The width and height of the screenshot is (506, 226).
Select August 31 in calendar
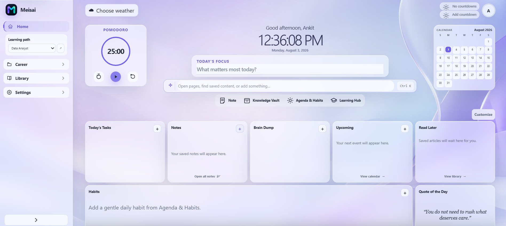[448, 83]
